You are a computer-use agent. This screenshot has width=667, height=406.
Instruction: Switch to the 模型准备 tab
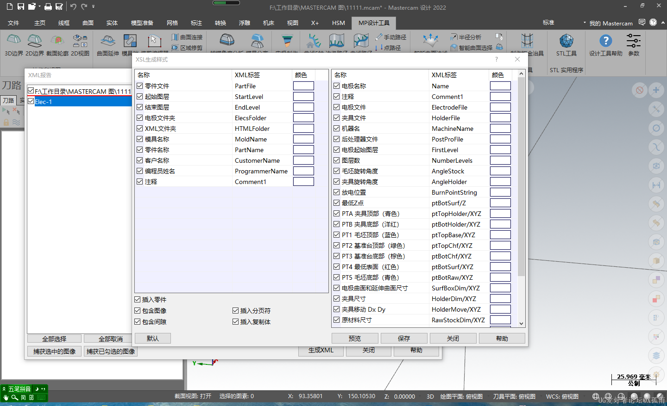(x=142, y=23)
